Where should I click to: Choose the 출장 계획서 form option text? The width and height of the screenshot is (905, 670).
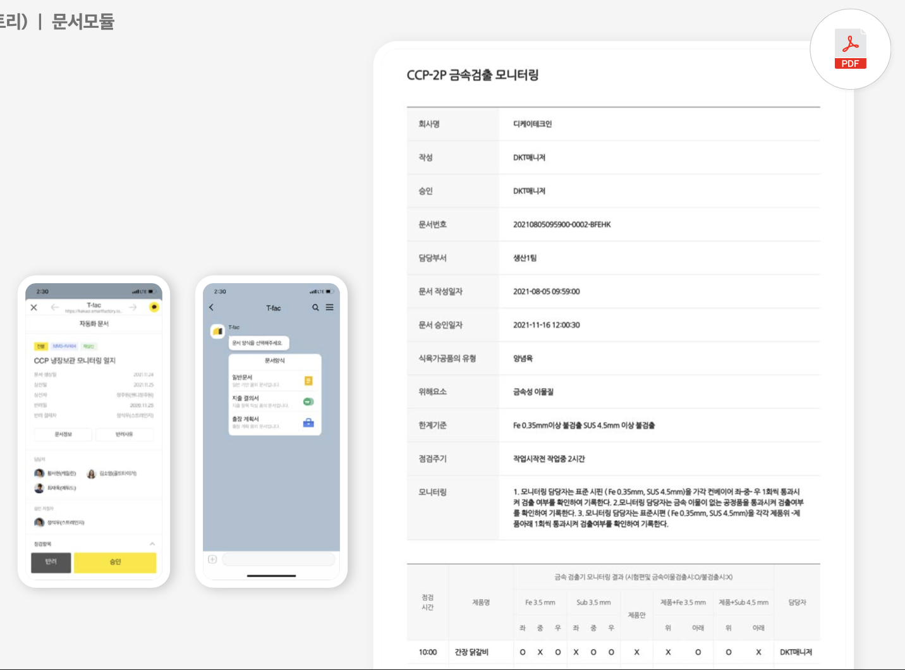click(245, 419)
